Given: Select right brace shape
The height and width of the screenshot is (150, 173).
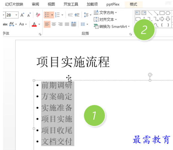Looking at the screenshot, I should [x=168, y=25].
